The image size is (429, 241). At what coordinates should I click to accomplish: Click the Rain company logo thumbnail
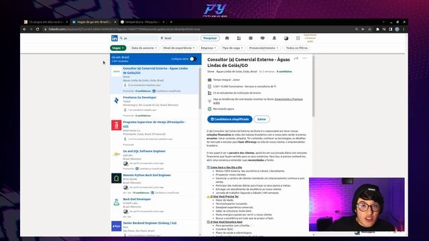117,226
